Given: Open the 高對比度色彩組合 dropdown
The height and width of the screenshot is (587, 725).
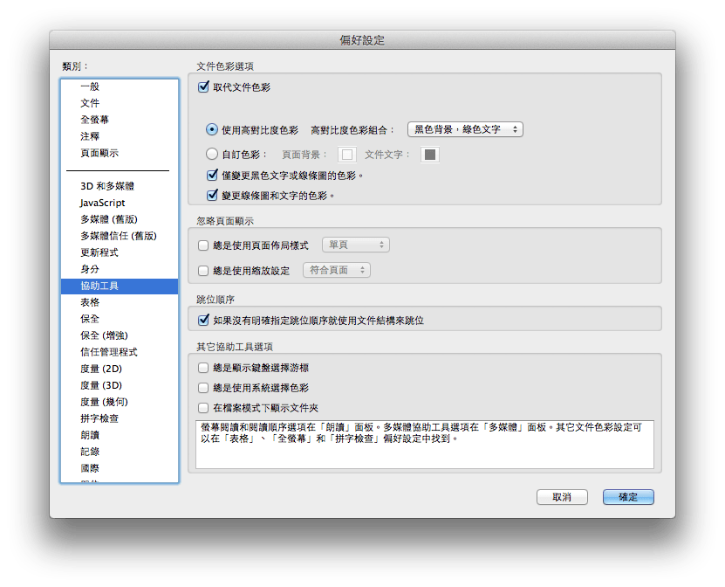Looking at the screenshot, I should (465, 128).
